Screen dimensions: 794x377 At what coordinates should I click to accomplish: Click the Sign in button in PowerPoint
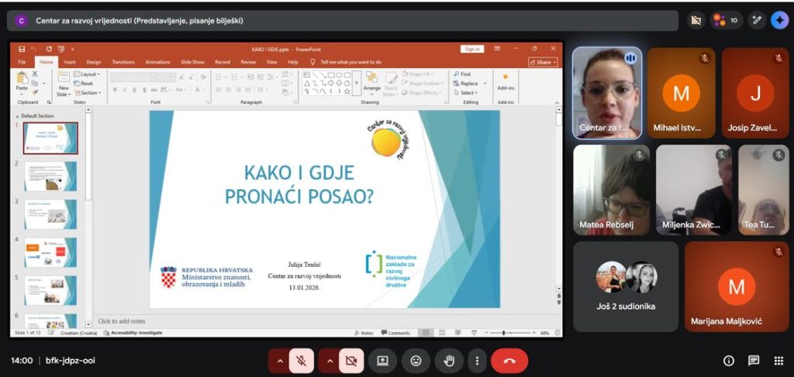(472, 49)
